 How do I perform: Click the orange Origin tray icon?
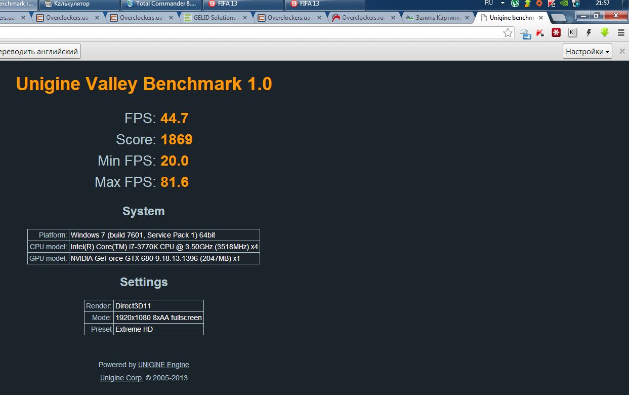point(539,4)
